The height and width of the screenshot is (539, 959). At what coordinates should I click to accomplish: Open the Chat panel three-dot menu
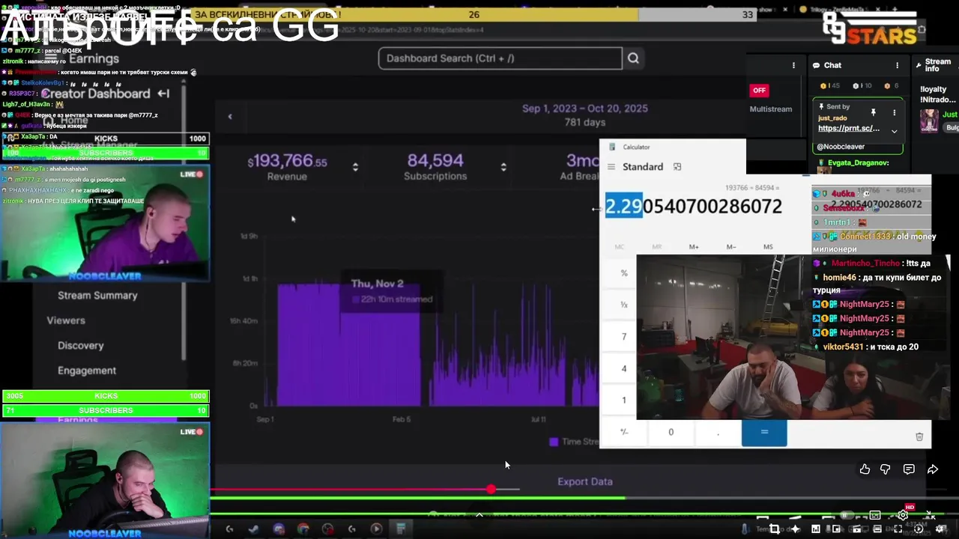(897, 65)
